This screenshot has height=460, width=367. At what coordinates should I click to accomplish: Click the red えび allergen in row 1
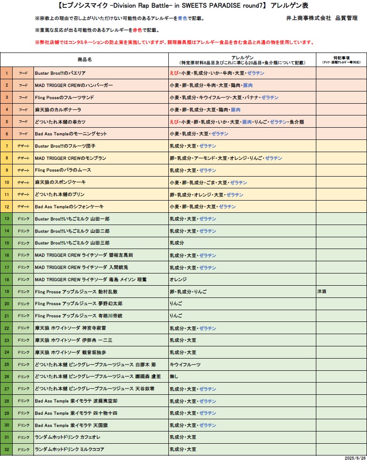(174, 73)
